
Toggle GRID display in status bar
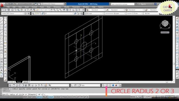(34, 97)
